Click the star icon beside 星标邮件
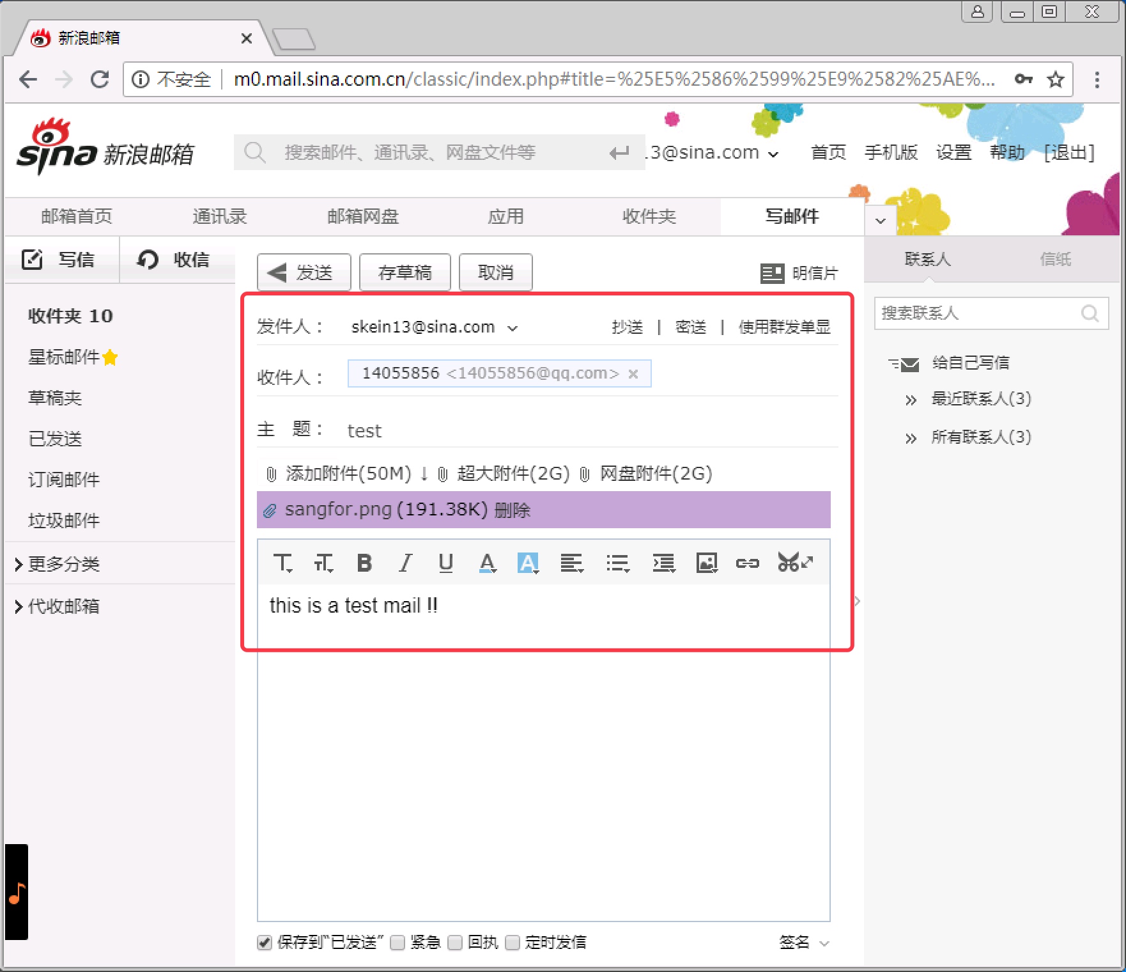The width and height of the screenshot is (1126, 972). pos(110,357)
